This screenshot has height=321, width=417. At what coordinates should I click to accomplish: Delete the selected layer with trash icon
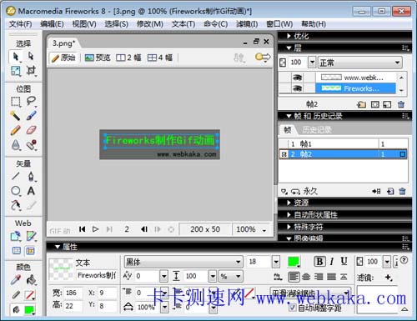click(x=401, y=104)
